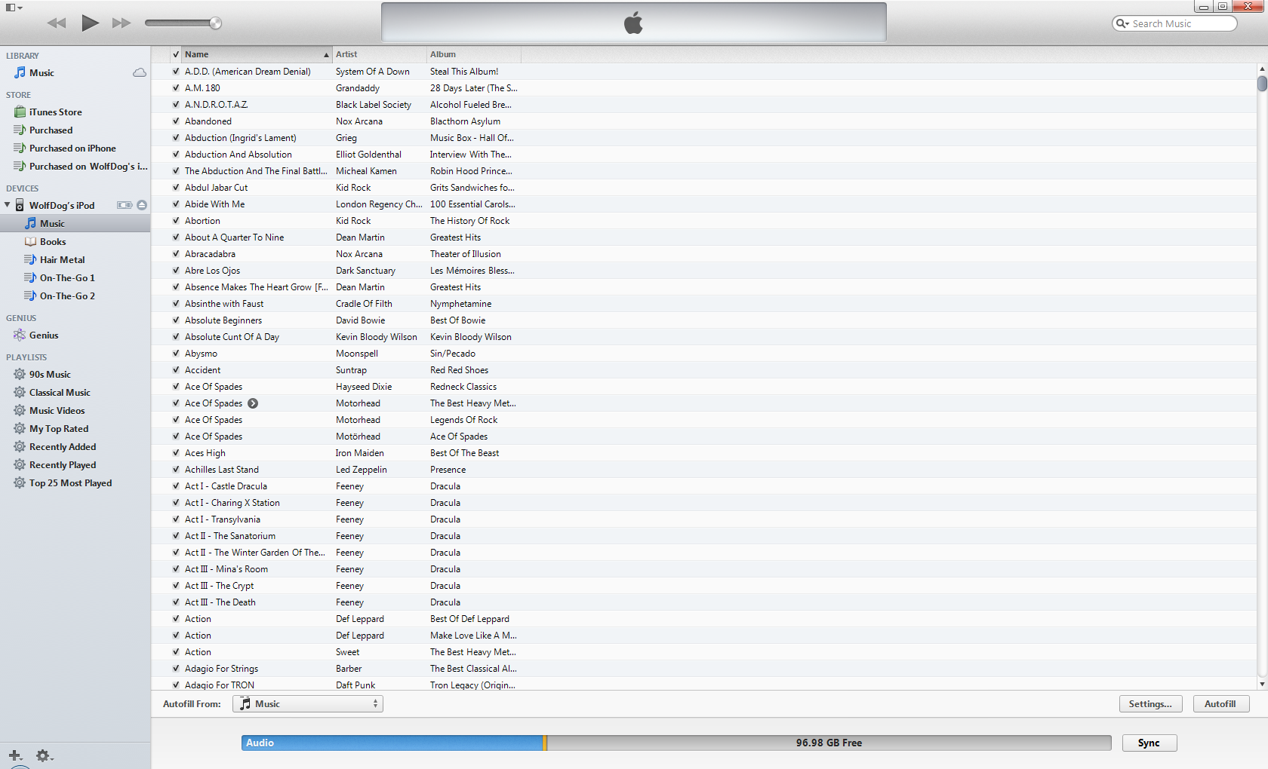Open the Settings... dialog
This screenshot has height=769, width=1268.
tap(1150, 704)
